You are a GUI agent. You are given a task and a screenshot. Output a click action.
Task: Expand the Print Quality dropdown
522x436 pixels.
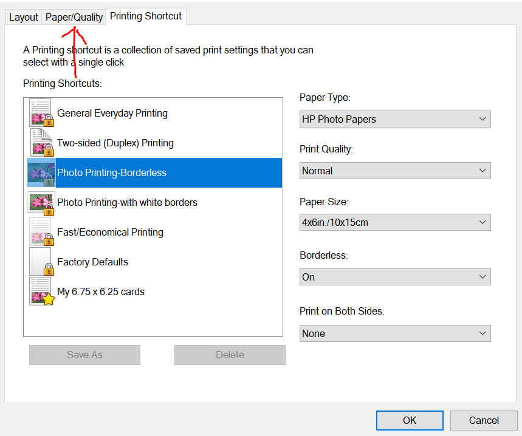point(395,171)
